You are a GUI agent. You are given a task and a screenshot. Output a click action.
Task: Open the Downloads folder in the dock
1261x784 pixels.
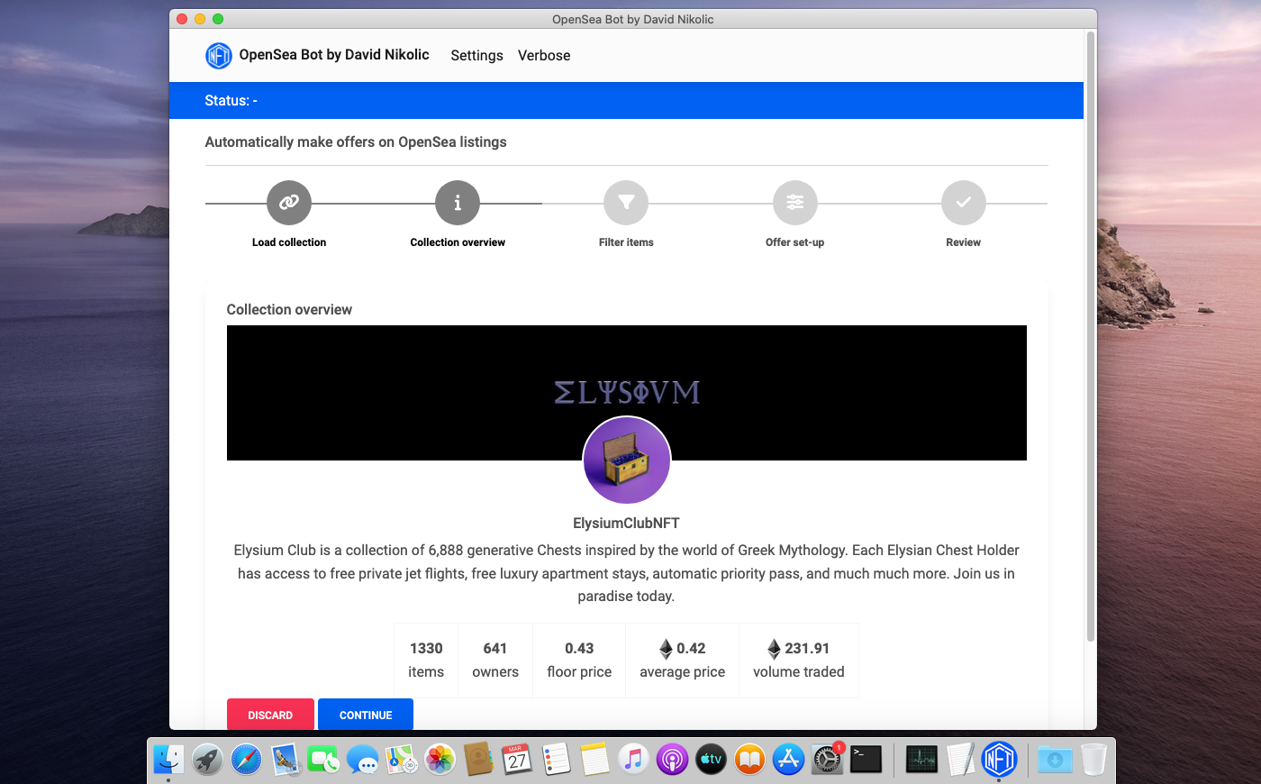click(1055, 760)
